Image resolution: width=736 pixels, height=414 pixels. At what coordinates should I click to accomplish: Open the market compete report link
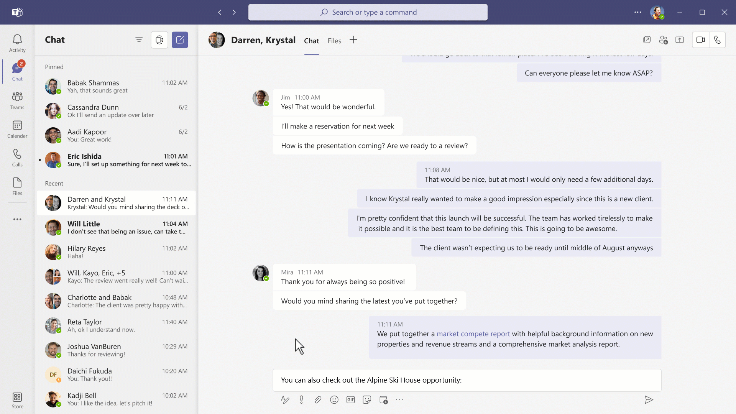473,334
